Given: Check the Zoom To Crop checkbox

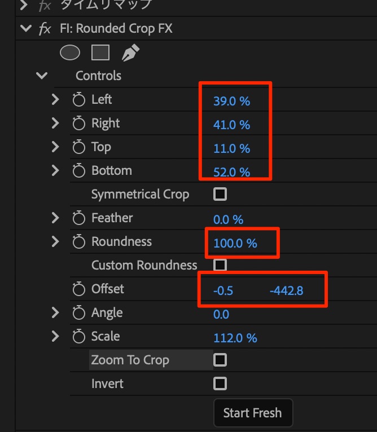Looking at the screenshot, I should coord(220,360).
